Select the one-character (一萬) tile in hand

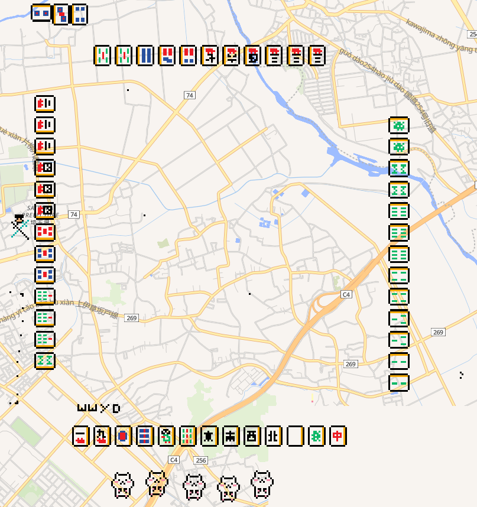(80, 436)
